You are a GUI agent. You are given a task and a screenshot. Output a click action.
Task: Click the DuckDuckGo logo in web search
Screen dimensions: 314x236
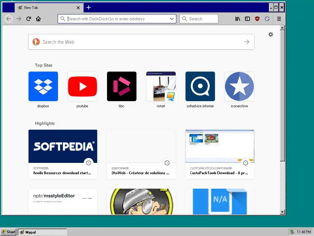pos(36,42)
